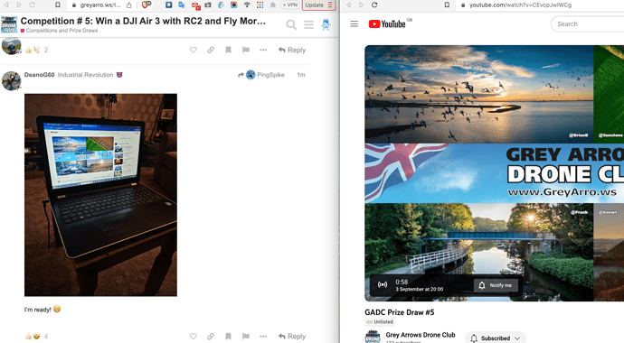This screenshot has width=624, height=343.
Task: Click the "I'm ready!" post text
Action: [x=37, y=310]
